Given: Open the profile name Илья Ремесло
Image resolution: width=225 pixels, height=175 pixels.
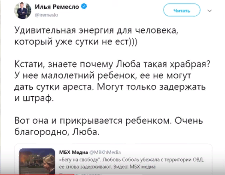Looking at the screenshot, I should tap(57, 6).
